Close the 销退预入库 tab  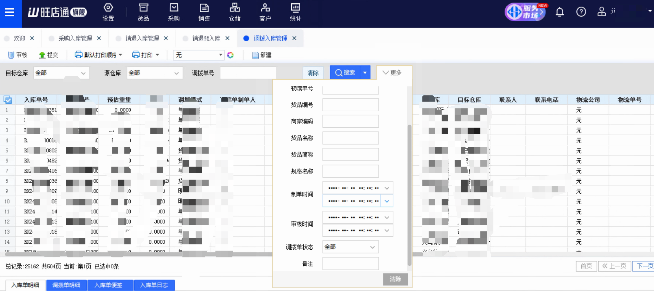pyautogui.click(x=227, y=38)
